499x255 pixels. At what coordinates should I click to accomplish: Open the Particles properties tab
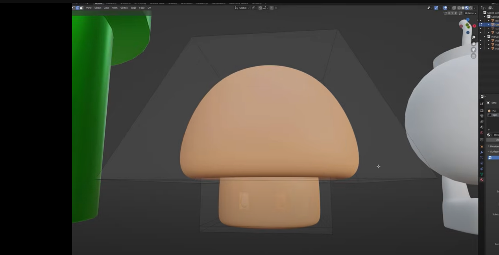coord(482,158)
